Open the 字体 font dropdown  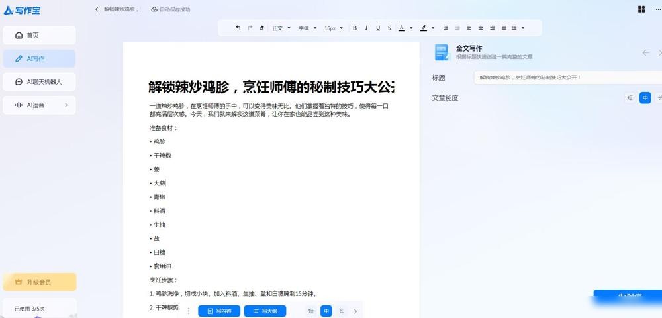[x=307, y=28]
